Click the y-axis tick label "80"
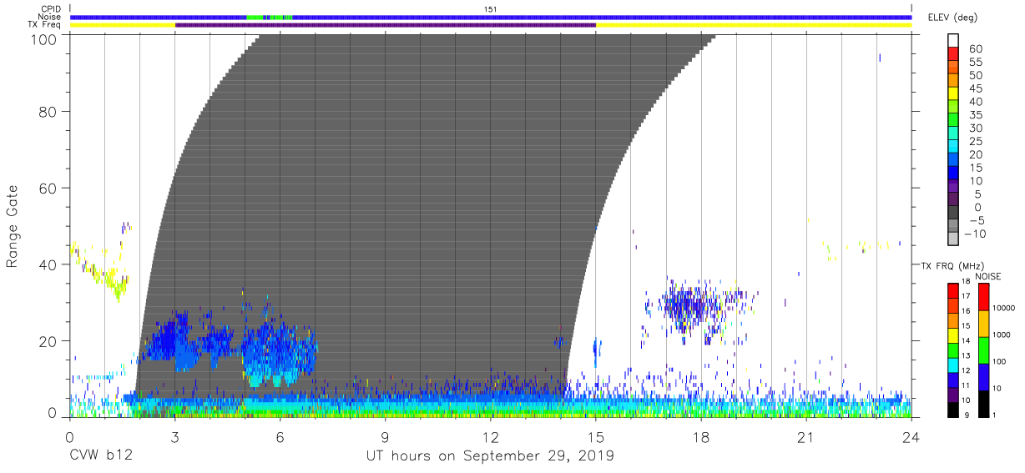 pos(48,111)
